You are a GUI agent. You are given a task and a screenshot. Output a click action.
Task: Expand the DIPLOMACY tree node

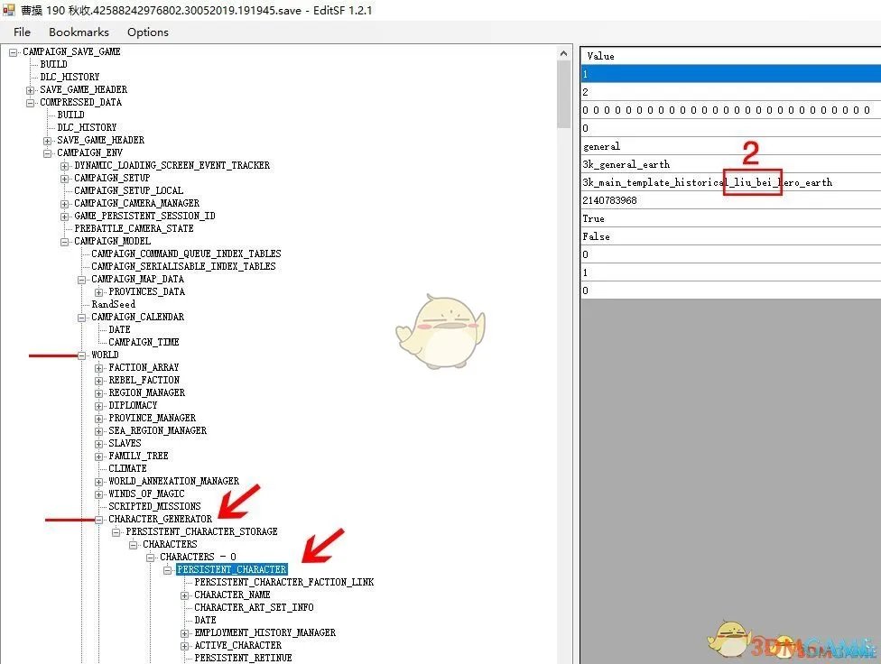click(99, 406)
